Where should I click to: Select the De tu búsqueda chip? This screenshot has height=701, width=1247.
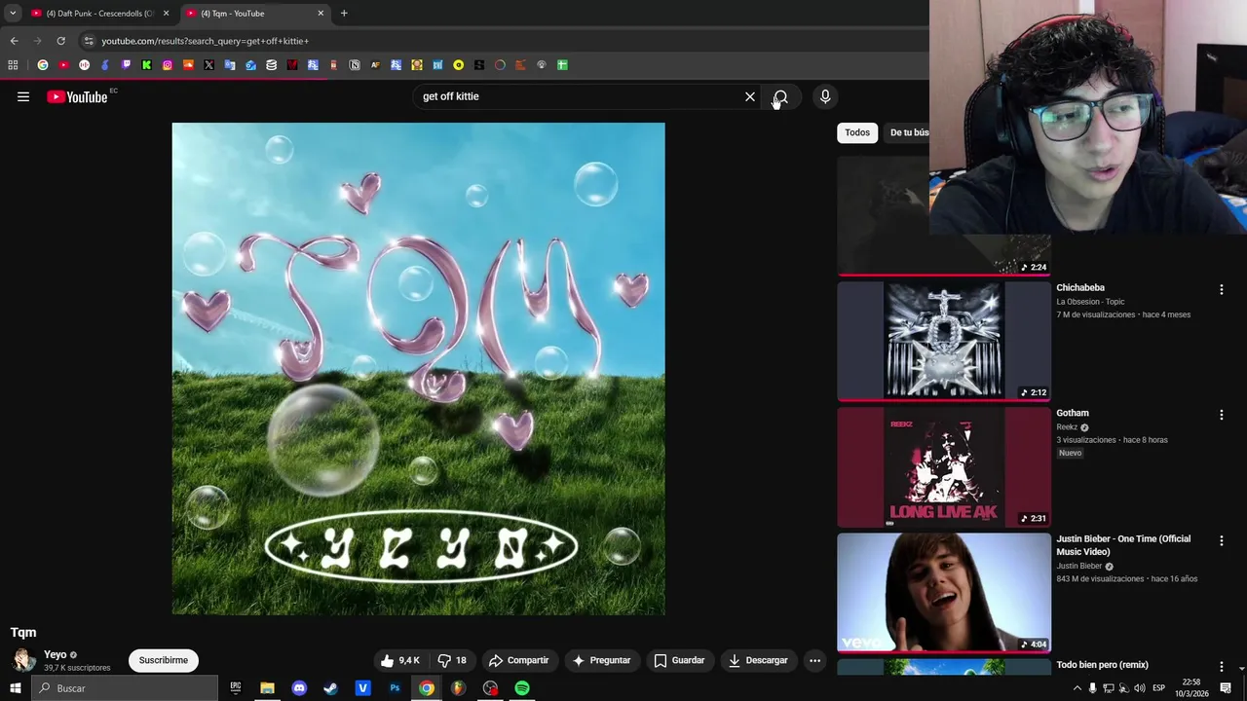pos(908,132)
